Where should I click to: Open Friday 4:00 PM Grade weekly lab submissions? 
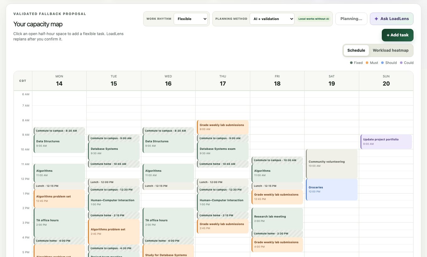pyautogui.click(x=277, y=244)
